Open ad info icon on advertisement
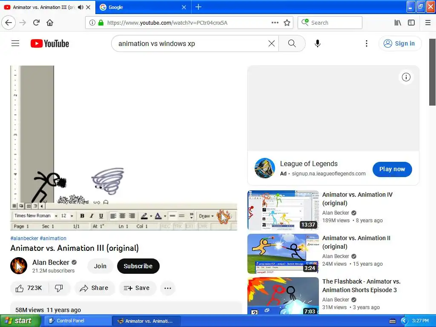The image size is (436, 327). (406, 77)
